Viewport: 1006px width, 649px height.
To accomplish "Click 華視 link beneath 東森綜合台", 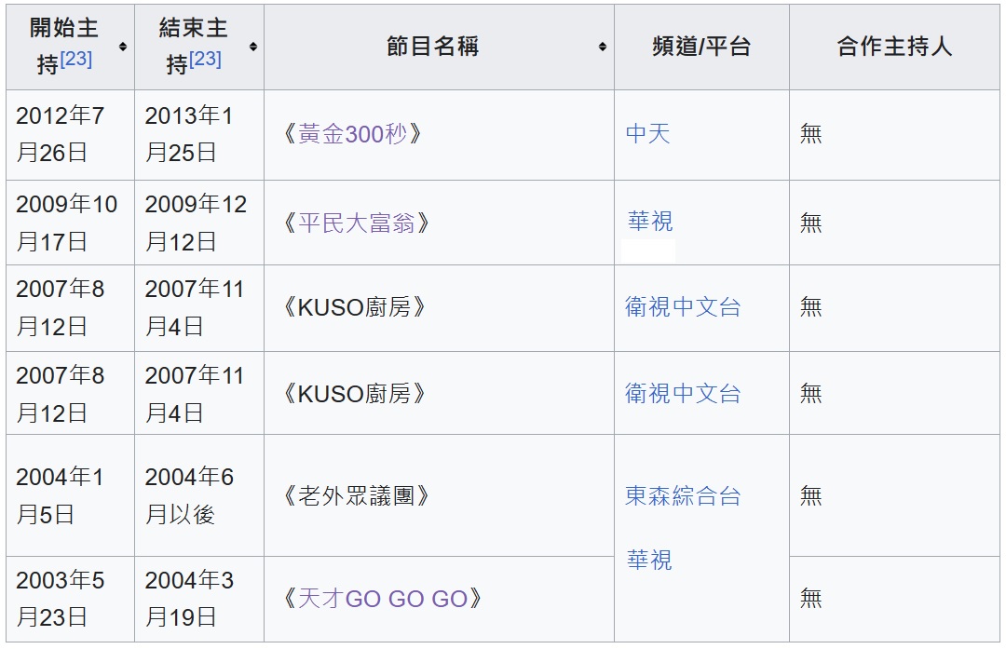I will click(649, 561).
